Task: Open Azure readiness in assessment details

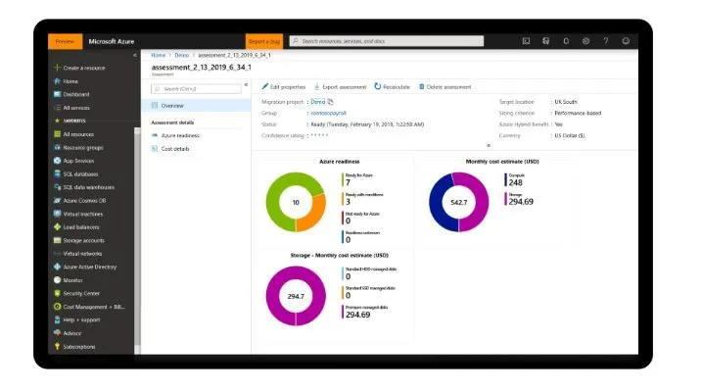Action: (x=180, y=135)
